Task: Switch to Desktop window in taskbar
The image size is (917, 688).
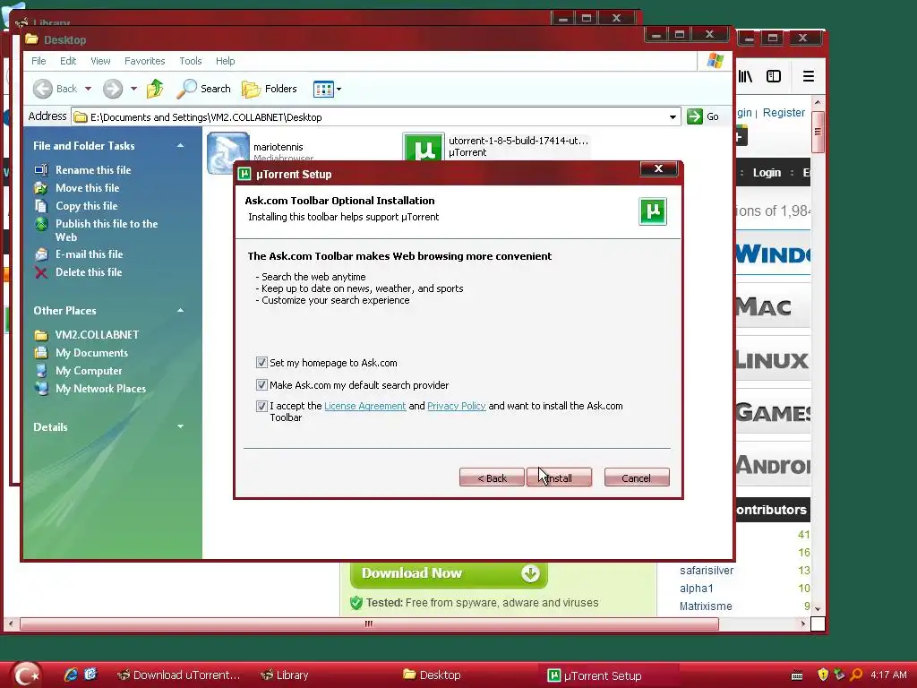Action: click(433, 675)
